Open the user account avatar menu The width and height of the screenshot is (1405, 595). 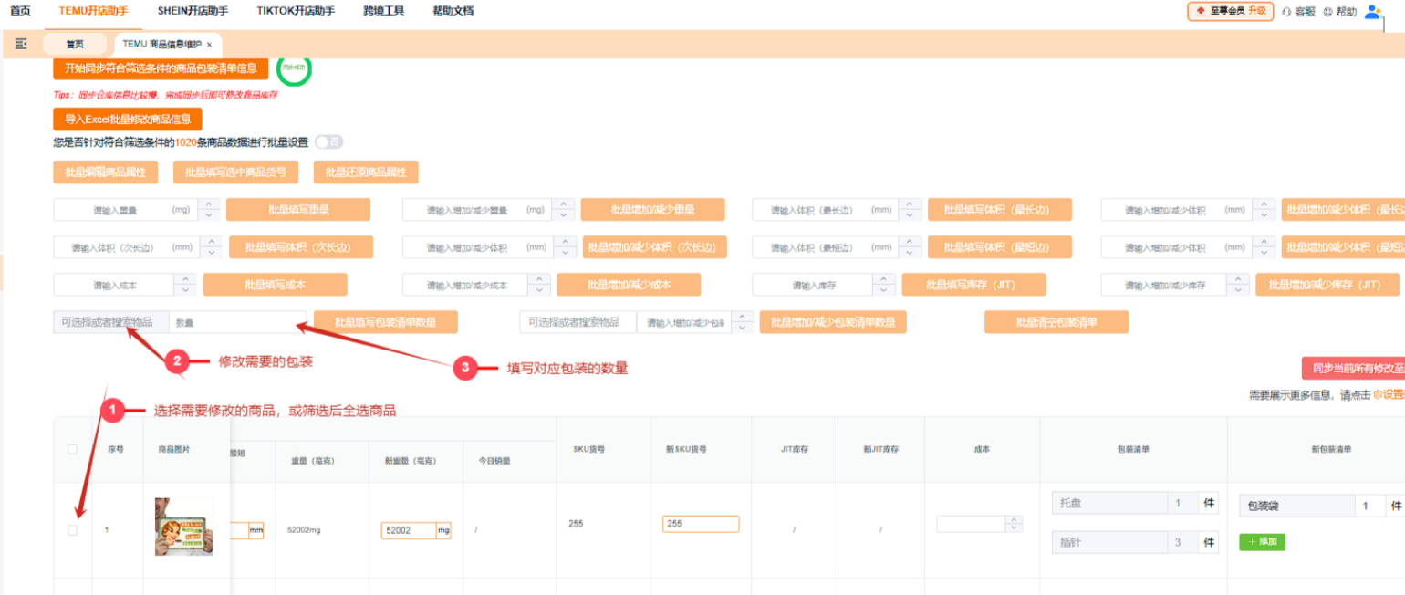point(1374,12)
